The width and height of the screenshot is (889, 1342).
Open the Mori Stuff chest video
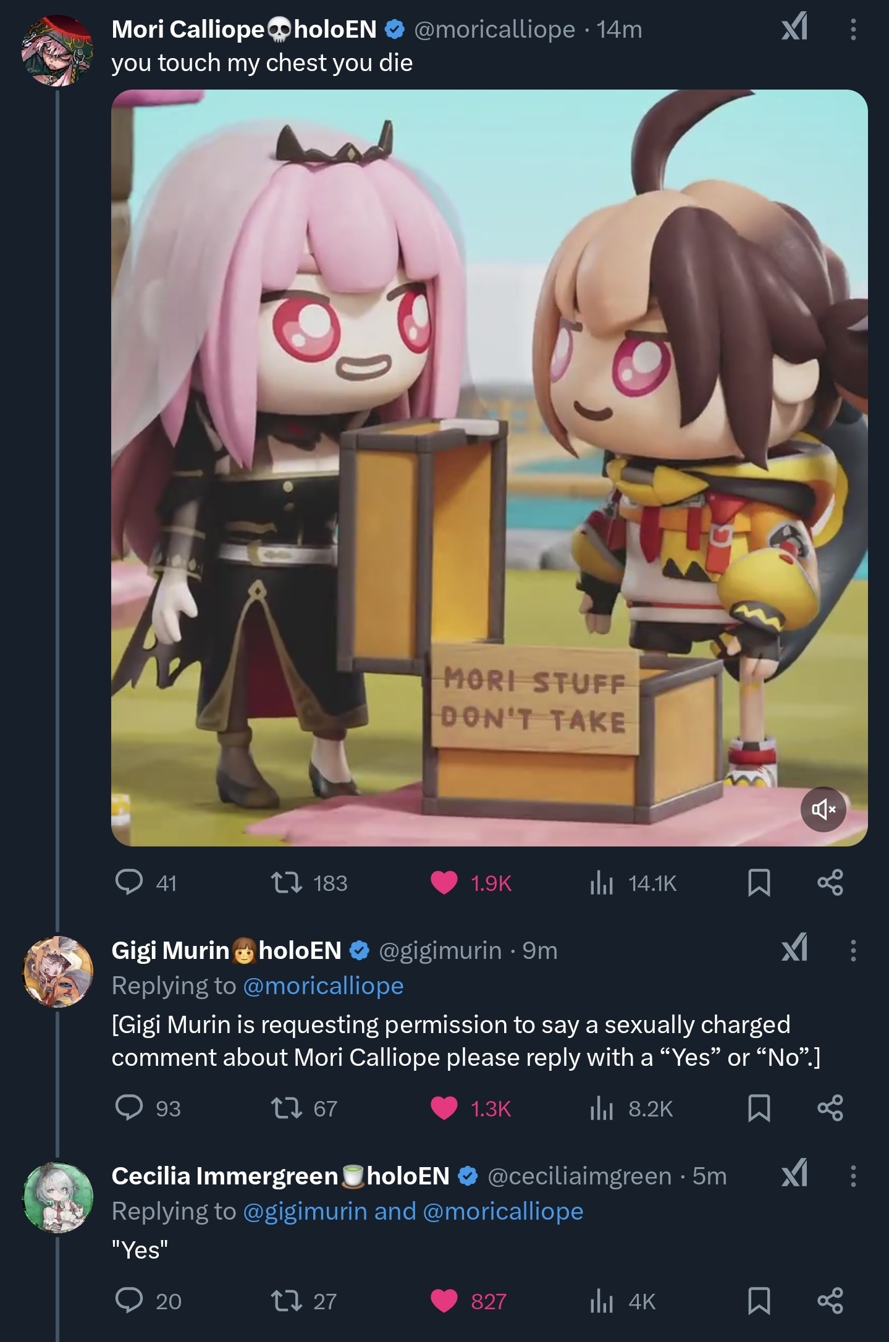tap(489, 468)
